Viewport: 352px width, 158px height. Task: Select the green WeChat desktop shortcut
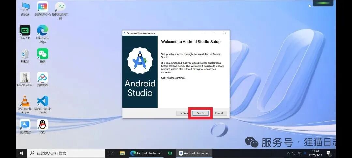click(x=42, y=56)
